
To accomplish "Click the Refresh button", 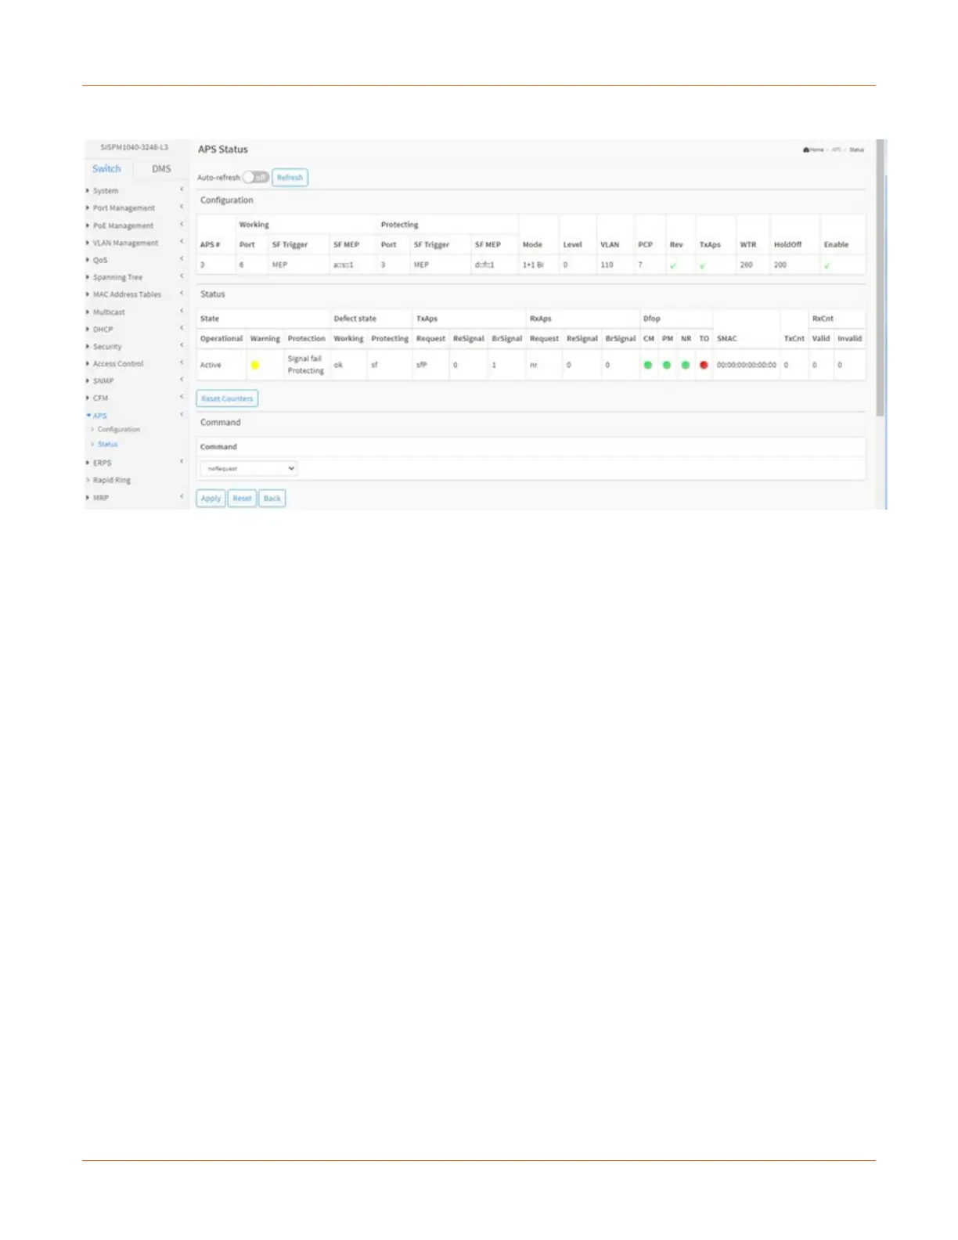I will tap(290, 178).
